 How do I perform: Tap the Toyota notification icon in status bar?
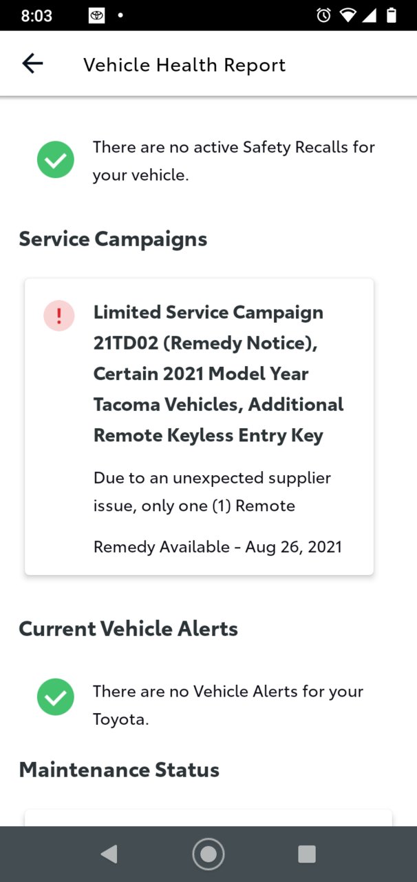coord(97,15)
